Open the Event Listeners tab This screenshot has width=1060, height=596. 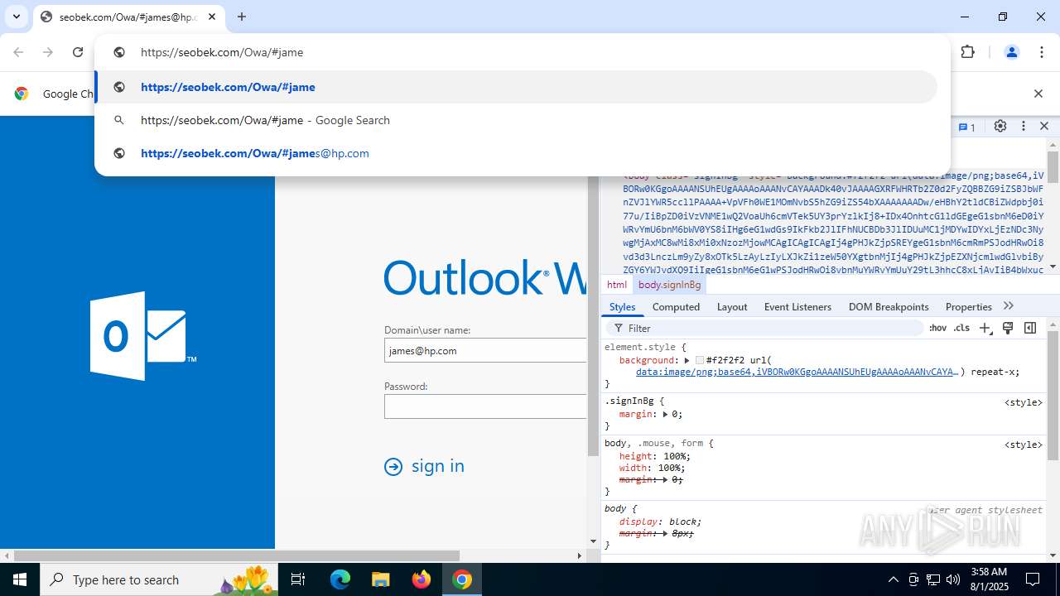[797, 306]
